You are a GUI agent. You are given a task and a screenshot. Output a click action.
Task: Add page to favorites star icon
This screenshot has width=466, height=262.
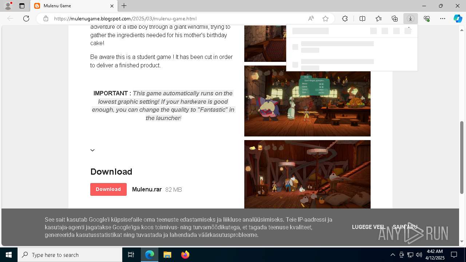[x=325, y=19]
